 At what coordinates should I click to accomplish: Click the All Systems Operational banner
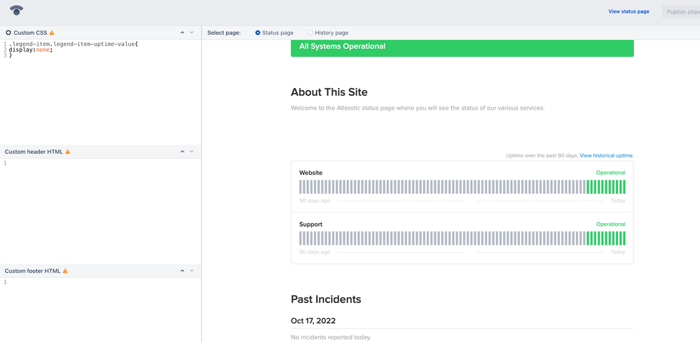(462, 48)
